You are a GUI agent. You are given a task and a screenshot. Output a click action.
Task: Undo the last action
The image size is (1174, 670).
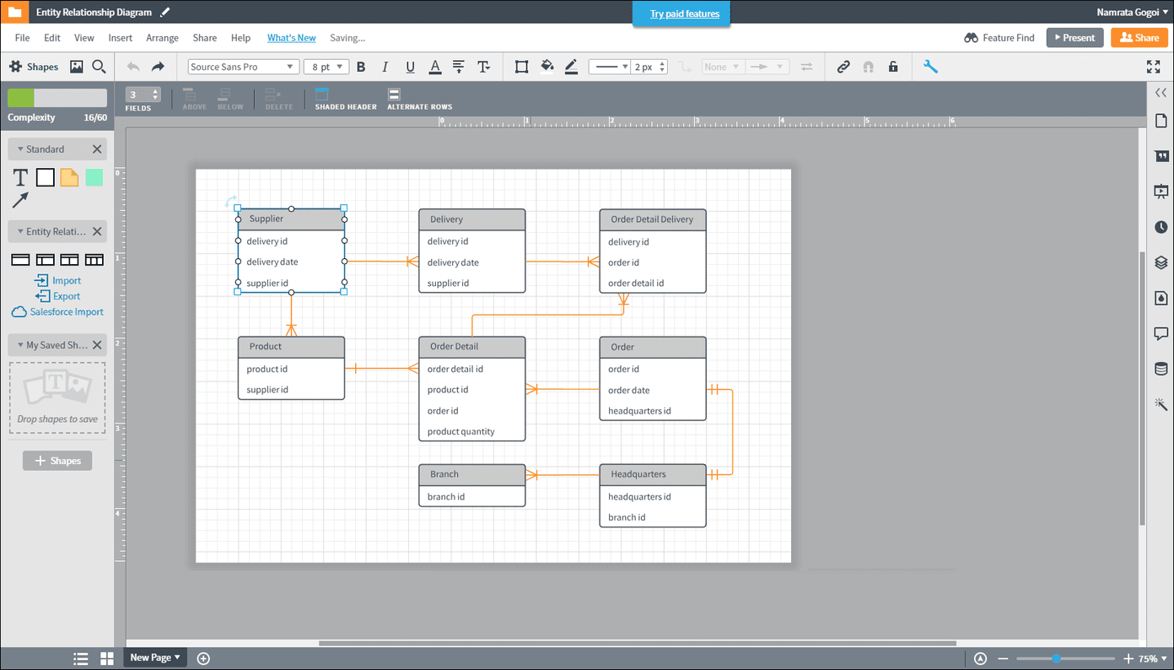[133, 67]
